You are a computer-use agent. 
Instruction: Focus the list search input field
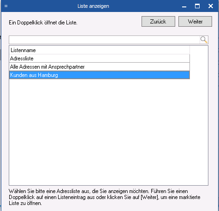(x=105, y=40)
